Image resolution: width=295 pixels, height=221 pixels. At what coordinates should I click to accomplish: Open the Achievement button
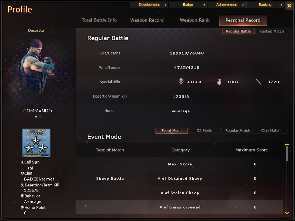pyautogui.click(x=226, y=5)
